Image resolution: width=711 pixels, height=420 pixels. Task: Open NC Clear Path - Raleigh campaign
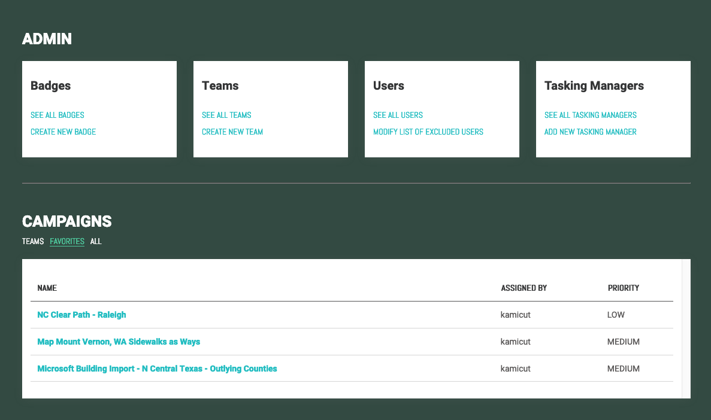point(81,315)
